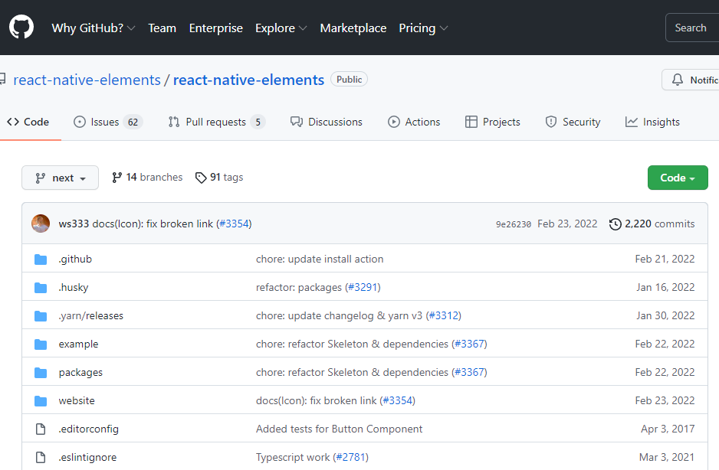
Task: Open the Discussions tab
Action: pyautogui.click(x=326, y=122)
